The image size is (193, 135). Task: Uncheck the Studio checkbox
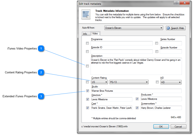[x=87, y=91]
